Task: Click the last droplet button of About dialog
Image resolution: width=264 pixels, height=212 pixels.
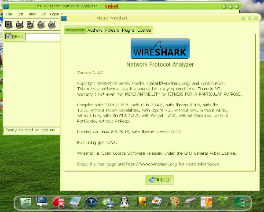Action: tap(256, 18)
